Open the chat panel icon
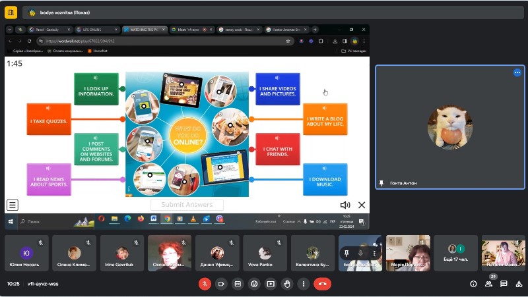This screenshot has height=297, width=528. 504,284
